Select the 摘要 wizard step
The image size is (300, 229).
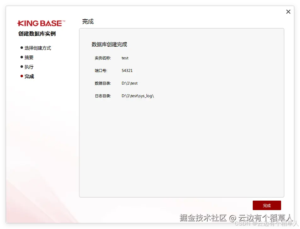tap(29, 57)
